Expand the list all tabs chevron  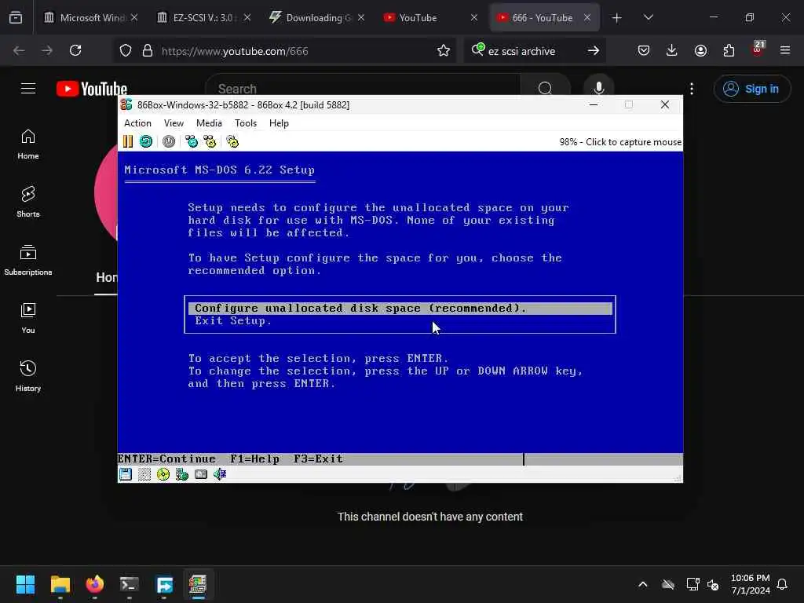[x=648, y=18]
